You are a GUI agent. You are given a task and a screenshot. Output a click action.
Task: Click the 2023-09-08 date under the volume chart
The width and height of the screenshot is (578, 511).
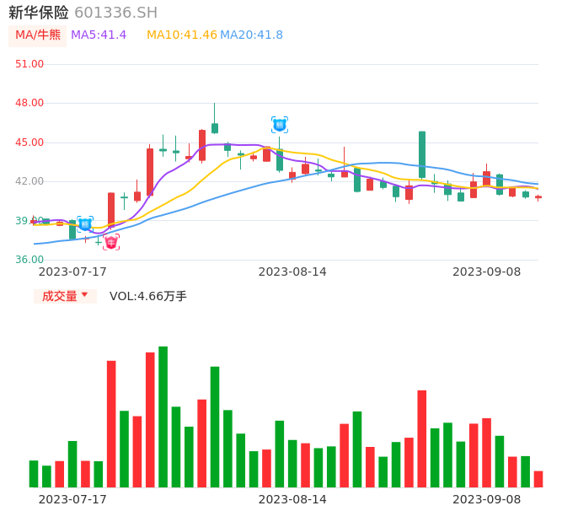(487, 499)
